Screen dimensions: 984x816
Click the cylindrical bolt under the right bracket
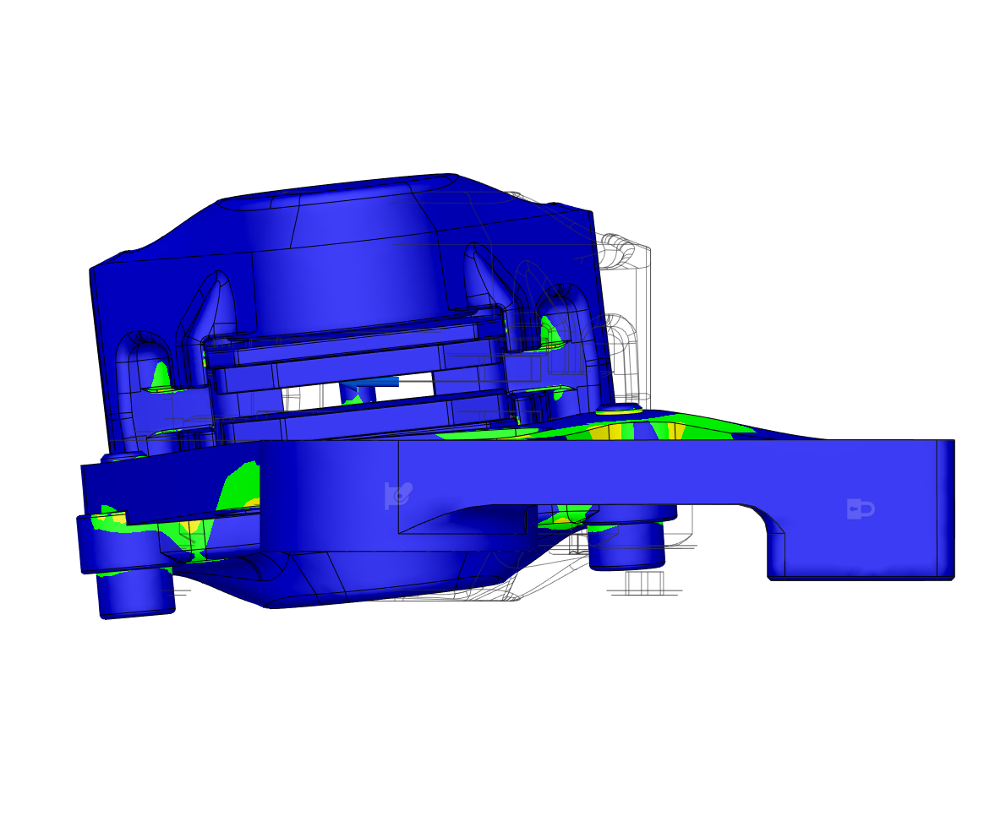pos(626,545)
